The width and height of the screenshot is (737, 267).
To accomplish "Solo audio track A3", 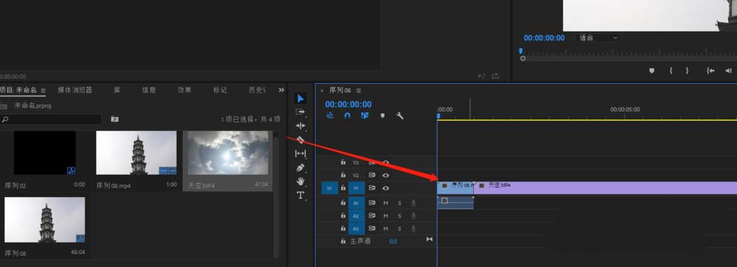I will pos(399,229).
